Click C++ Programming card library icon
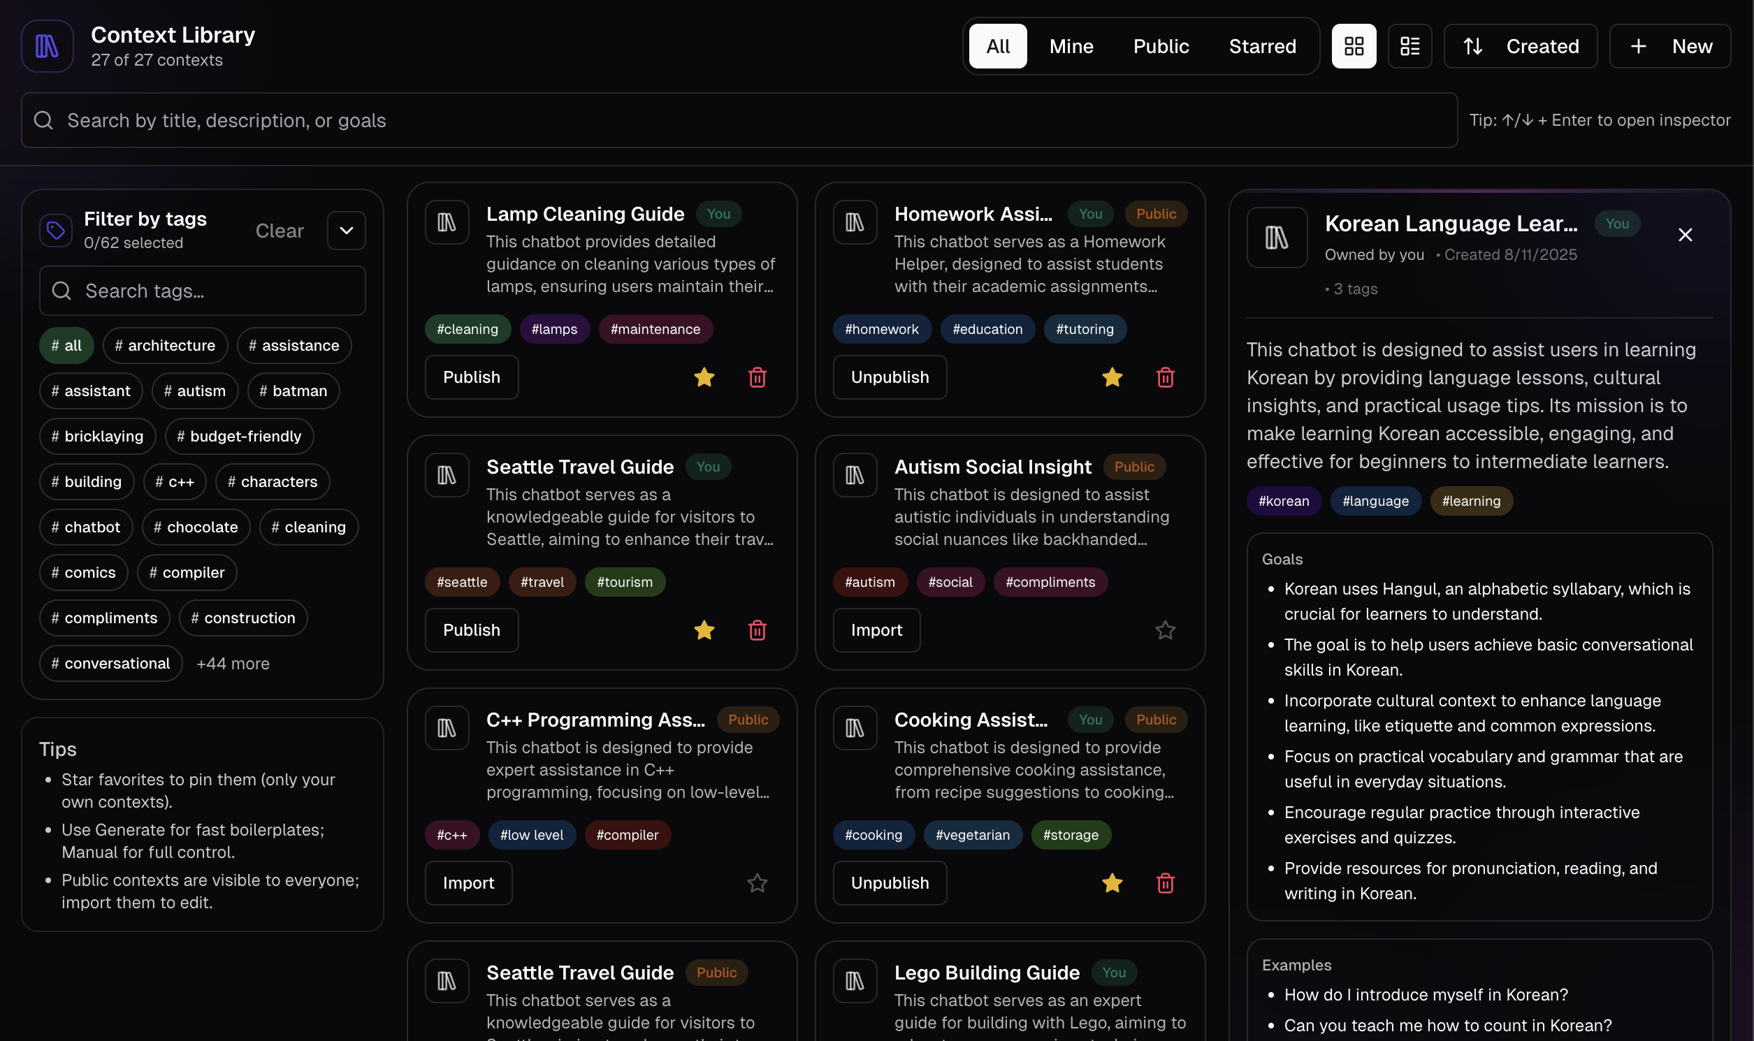The width and height of the screenshot is (1754, 1041). [447, 728]
